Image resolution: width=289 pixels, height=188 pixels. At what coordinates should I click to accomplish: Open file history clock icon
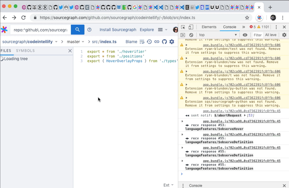tap(149, 42)
